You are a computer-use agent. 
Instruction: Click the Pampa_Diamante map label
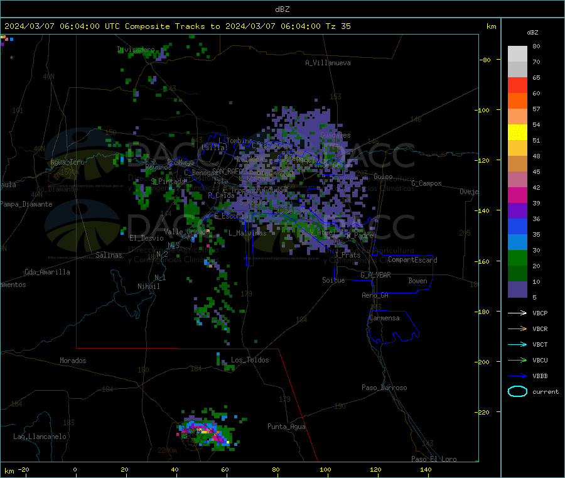[x=26, y=204]
